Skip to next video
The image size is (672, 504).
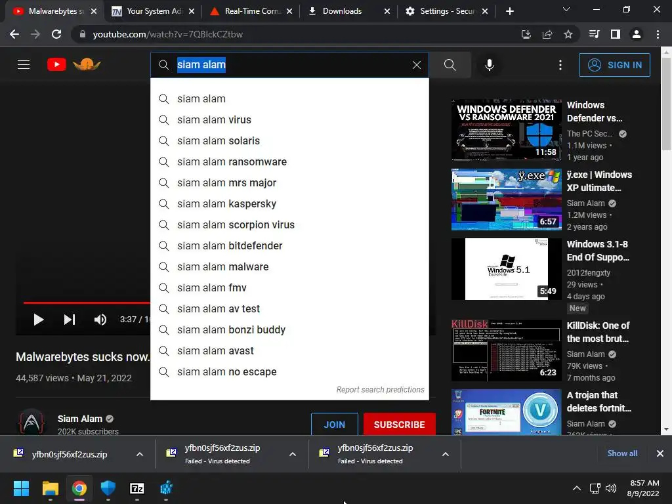tap(70, 320)
